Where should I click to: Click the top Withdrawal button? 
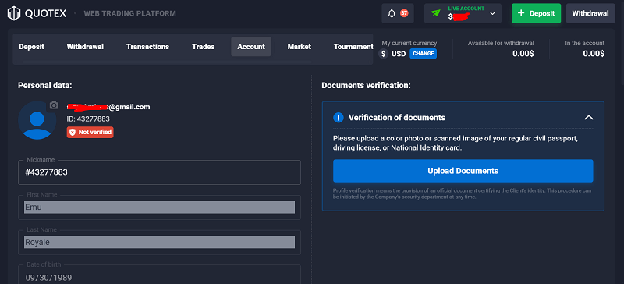point(590,13)
